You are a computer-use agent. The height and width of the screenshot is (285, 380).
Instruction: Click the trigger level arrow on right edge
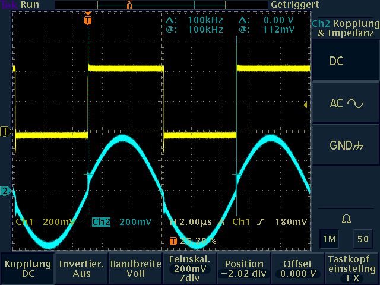coord(306,105)
